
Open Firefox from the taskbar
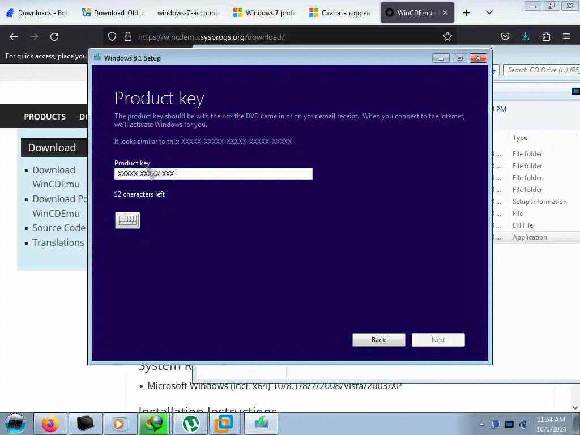coord(50,424)
